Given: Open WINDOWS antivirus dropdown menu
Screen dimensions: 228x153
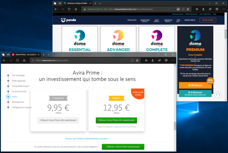Looking at the screenshot, I should coord(145,21).
